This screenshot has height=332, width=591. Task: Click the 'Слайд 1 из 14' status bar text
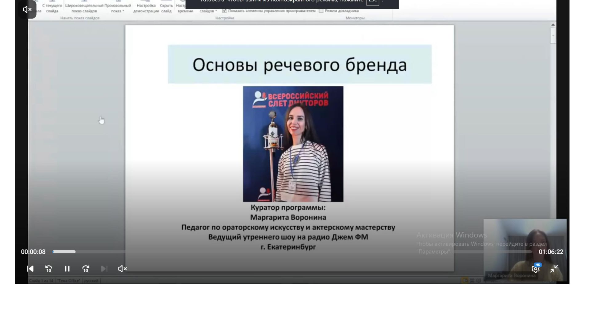click(x=41, y=281)
